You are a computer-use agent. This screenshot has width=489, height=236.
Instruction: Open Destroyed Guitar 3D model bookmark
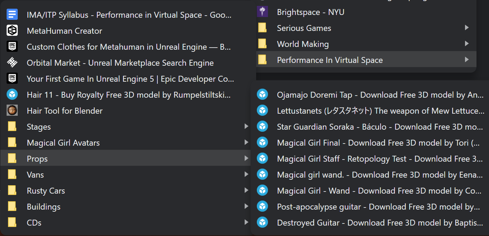(x=370, y=223)
